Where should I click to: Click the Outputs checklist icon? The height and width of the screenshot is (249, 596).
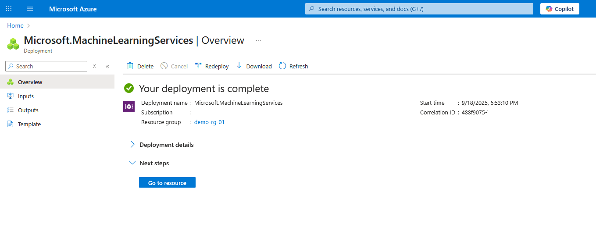tap(11, 110)
